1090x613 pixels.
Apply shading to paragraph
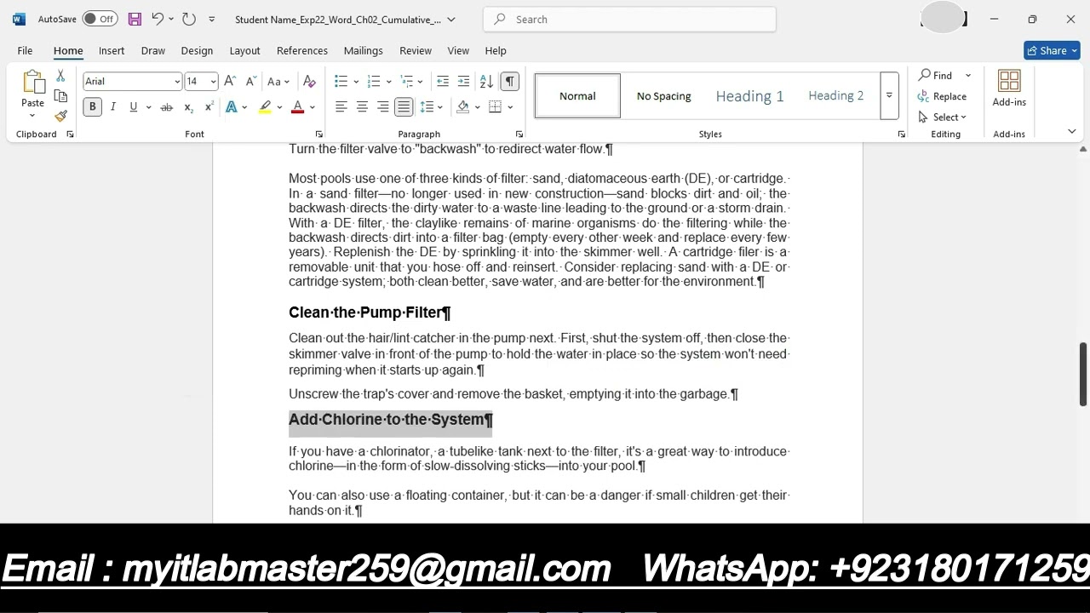[462, 107]
